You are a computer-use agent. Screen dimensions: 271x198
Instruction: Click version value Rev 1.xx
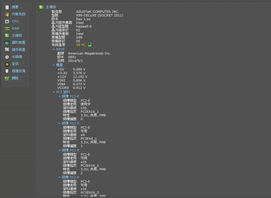pos(83,19)
